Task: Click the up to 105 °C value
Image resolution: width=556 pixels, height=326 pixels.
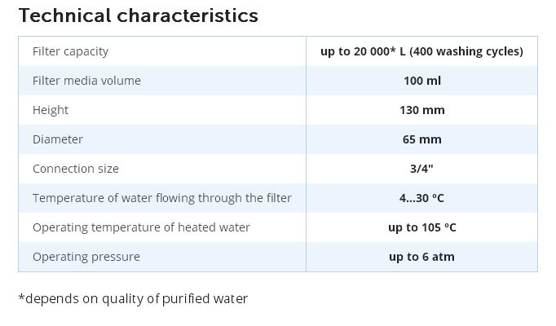Action: tap(422, 227)
